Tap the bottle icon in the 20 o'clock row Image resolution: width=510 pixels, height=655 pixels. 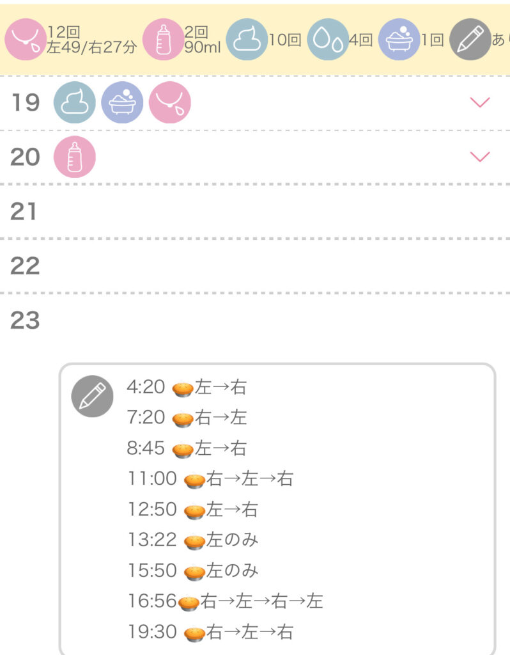pos(75,157)
